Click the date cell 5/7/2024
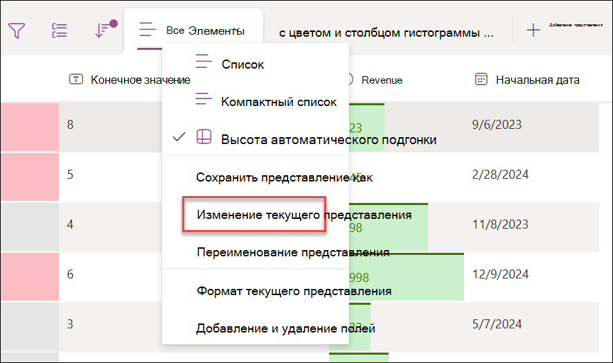Viewport: 613px width, 363px height. click(x=497, y=324)
